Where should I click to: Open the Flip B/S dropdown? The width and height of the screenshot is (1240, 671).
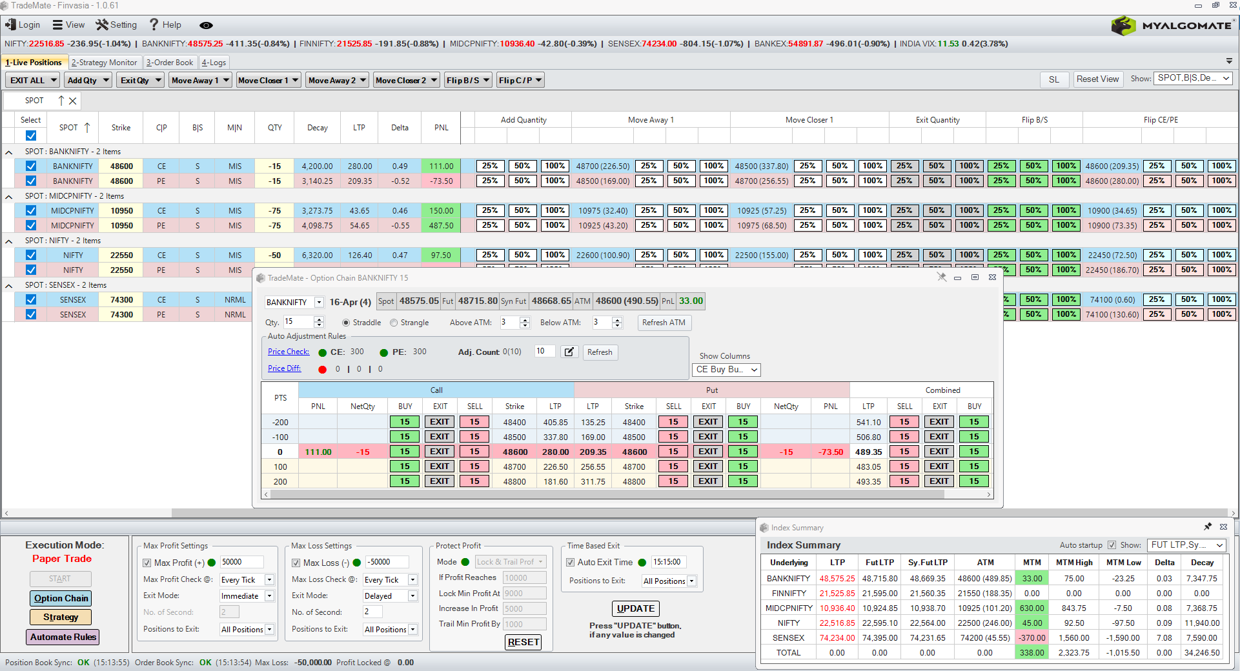486,80
